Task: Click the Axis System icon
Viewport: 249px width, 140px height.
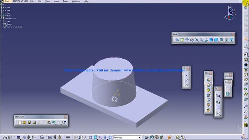Action: pos(86,137)
